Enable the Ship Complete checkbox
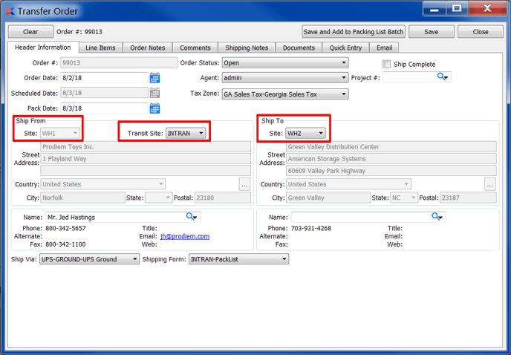This screenshot has width=511, height=355. tap(386, 65)
